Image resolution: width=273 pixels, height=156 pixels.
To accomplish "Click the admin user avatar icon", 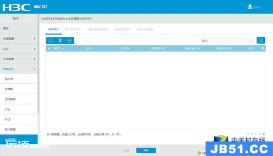I will click(250, 7).
